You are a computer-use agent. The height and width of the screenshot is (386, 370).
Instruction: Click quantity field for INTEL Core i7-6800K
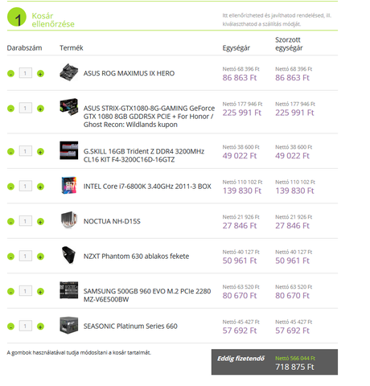point(26,186)
